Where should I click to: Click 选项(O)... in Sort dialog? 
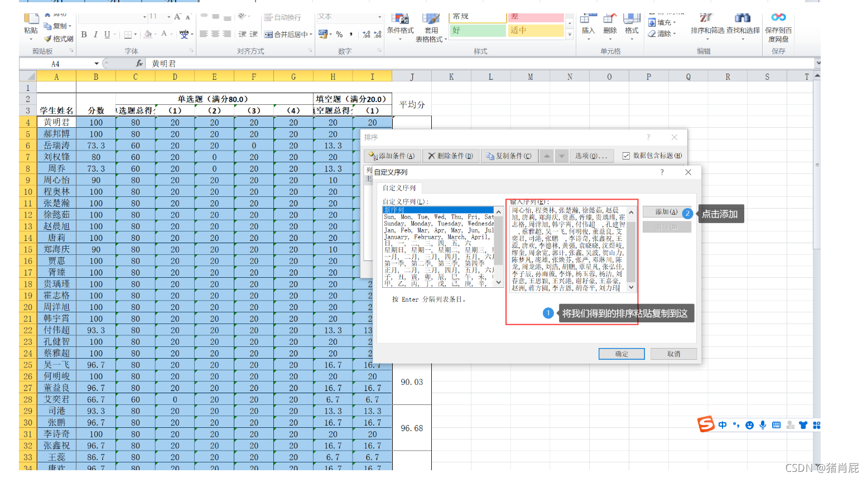click(x=591, y=156)
